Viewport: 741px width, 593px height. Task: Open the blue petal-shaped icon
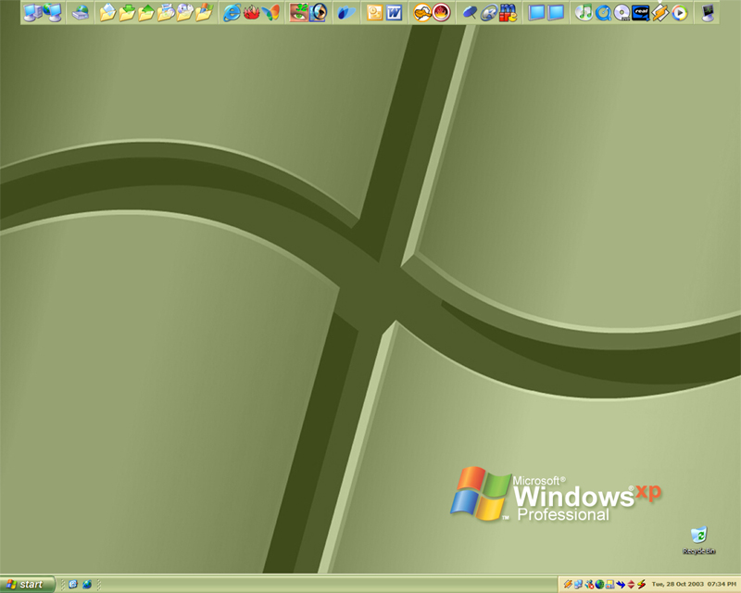(346, 12)
